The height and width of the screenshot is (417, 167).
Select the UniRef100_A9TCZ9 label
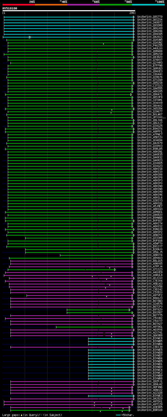coord(150,404)
